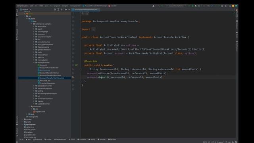
Task: Select logback.xml in resources
Action: pos(40,112)
